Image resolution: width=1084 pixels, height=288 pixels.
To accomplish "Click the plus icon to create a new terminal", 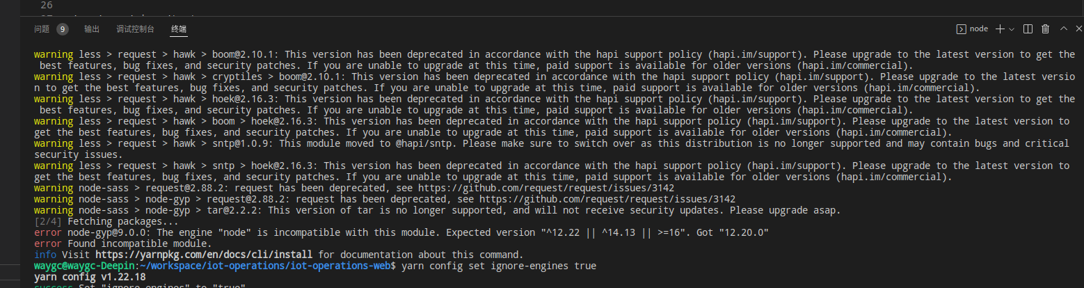I will (1000, 29).
